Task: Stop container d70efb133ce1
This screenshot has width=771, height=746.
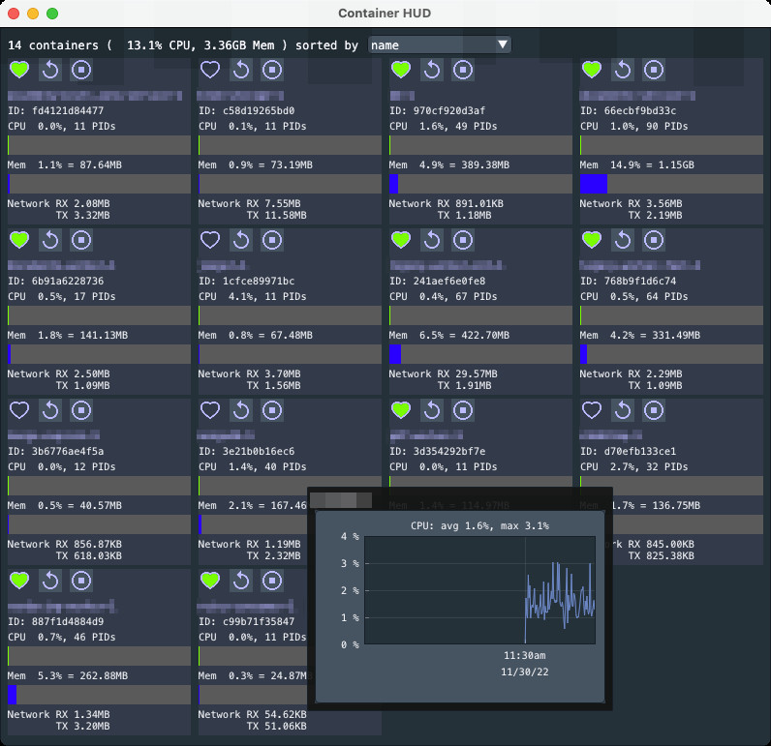Action: [x=654, y=410]
